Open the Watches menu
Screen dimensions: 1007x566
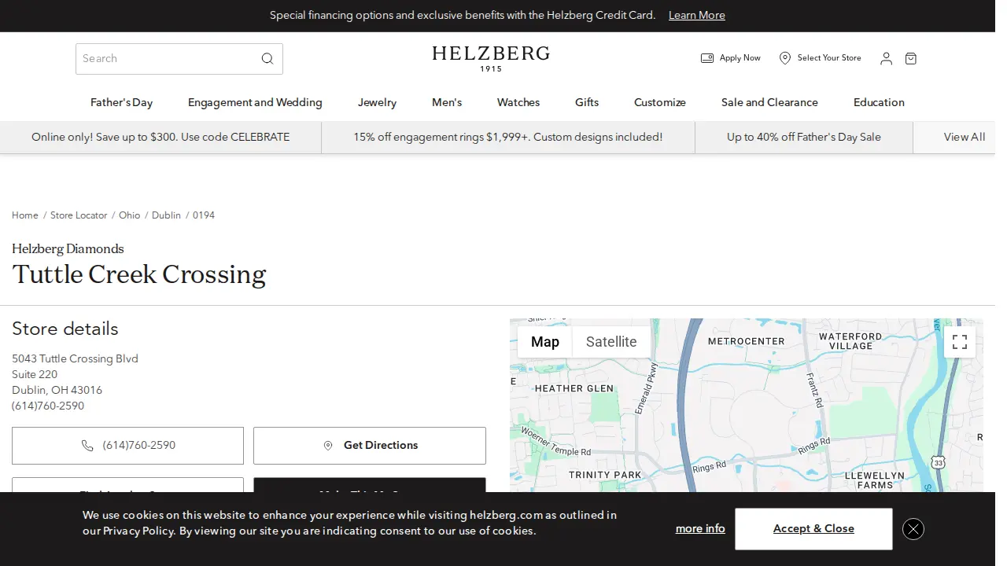[518, 102]
